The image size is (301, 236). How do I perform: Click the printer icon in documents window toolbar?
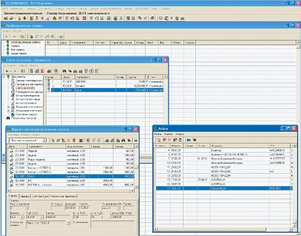pyautogui.click(x=49, y=71)
